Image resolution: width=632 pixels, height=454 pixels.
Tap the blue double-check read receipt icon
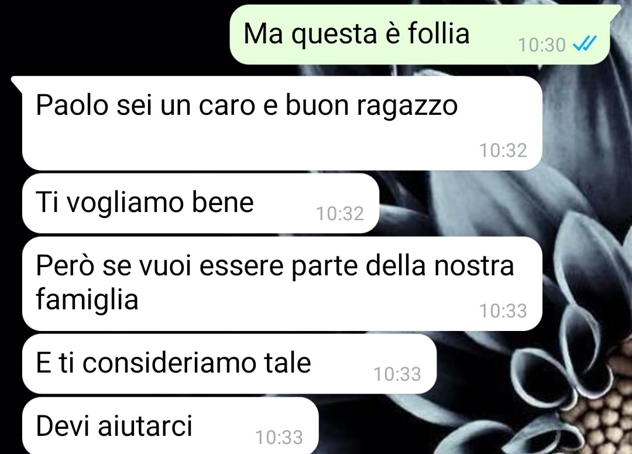585,43
